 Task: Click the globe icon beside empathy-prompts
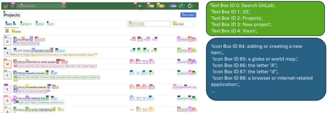[x=47, y=73]
